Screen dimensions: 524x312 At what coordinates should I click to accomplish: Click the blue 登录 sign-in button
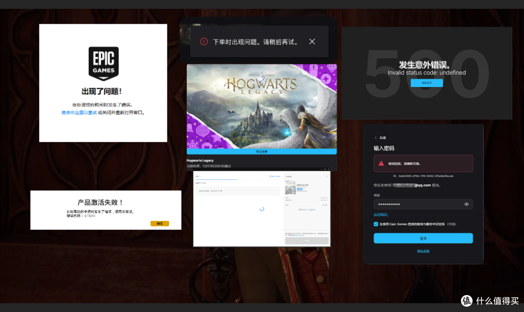click(x=423, y=238)
